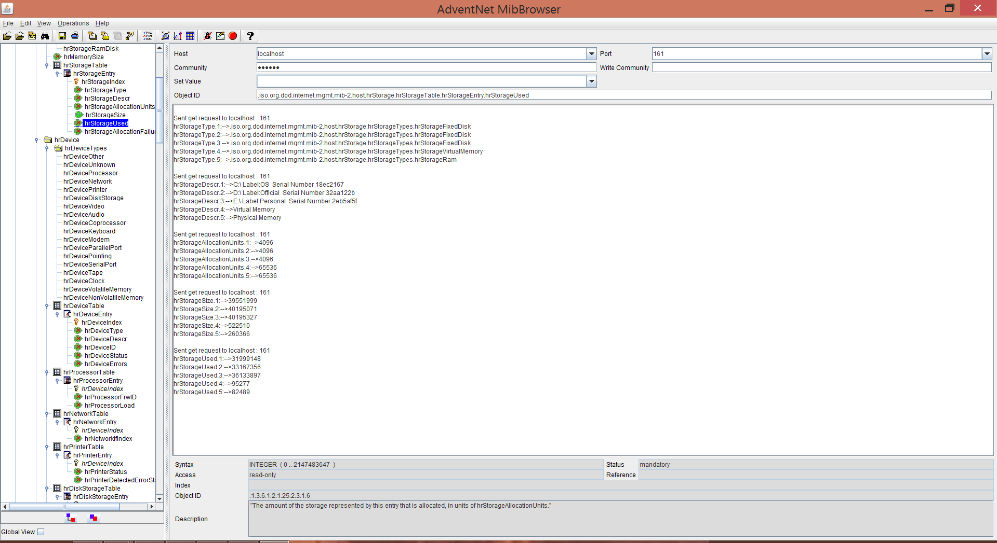Select hrDeviceProcessor in the tree

(x=91, y=173)
